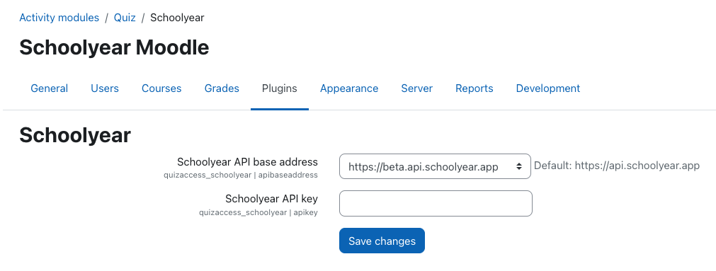The height and width of the screenshot is (271, 716).
Task: Focus the Schoolyear API key field
Action: [x=436, y=204]
